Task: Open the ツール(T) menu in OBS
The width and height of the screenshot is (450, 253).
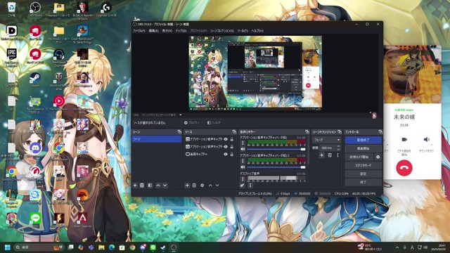Action: coord(243,31)
